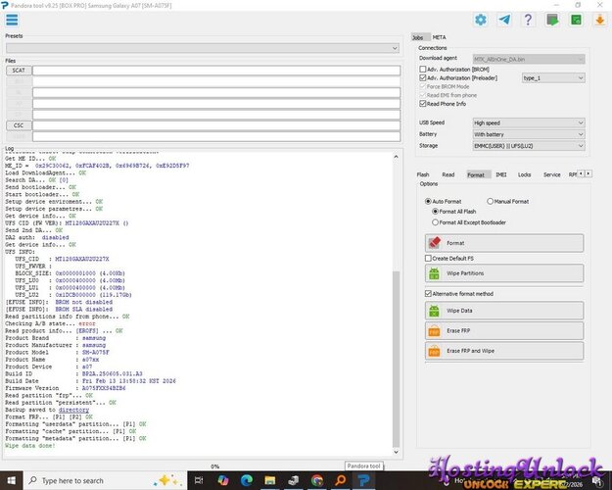Click the Format button

coord(504,243)
